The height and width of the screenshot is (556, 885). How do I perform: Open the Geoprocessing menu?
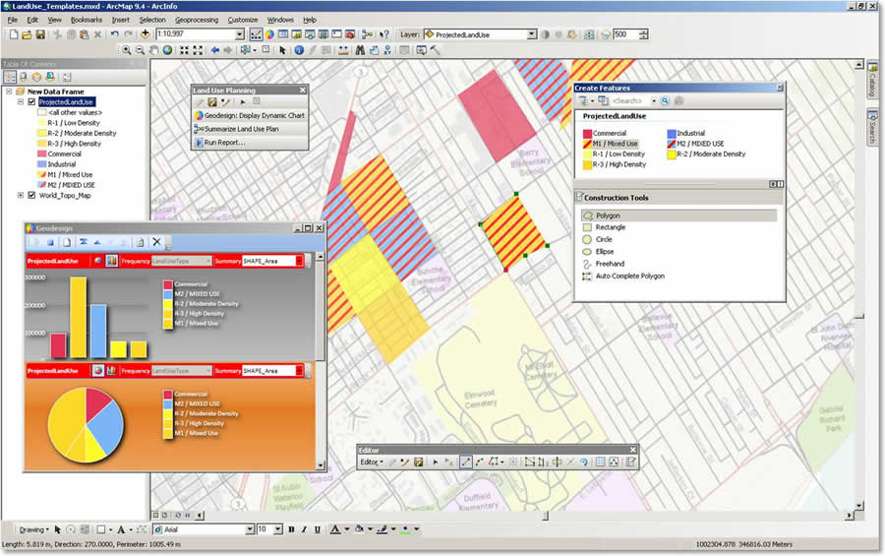click(197, 20)
